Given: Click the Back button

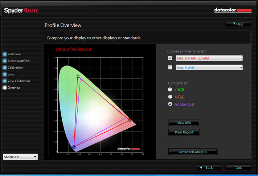Looking at the screenshot, I should 209,167.
